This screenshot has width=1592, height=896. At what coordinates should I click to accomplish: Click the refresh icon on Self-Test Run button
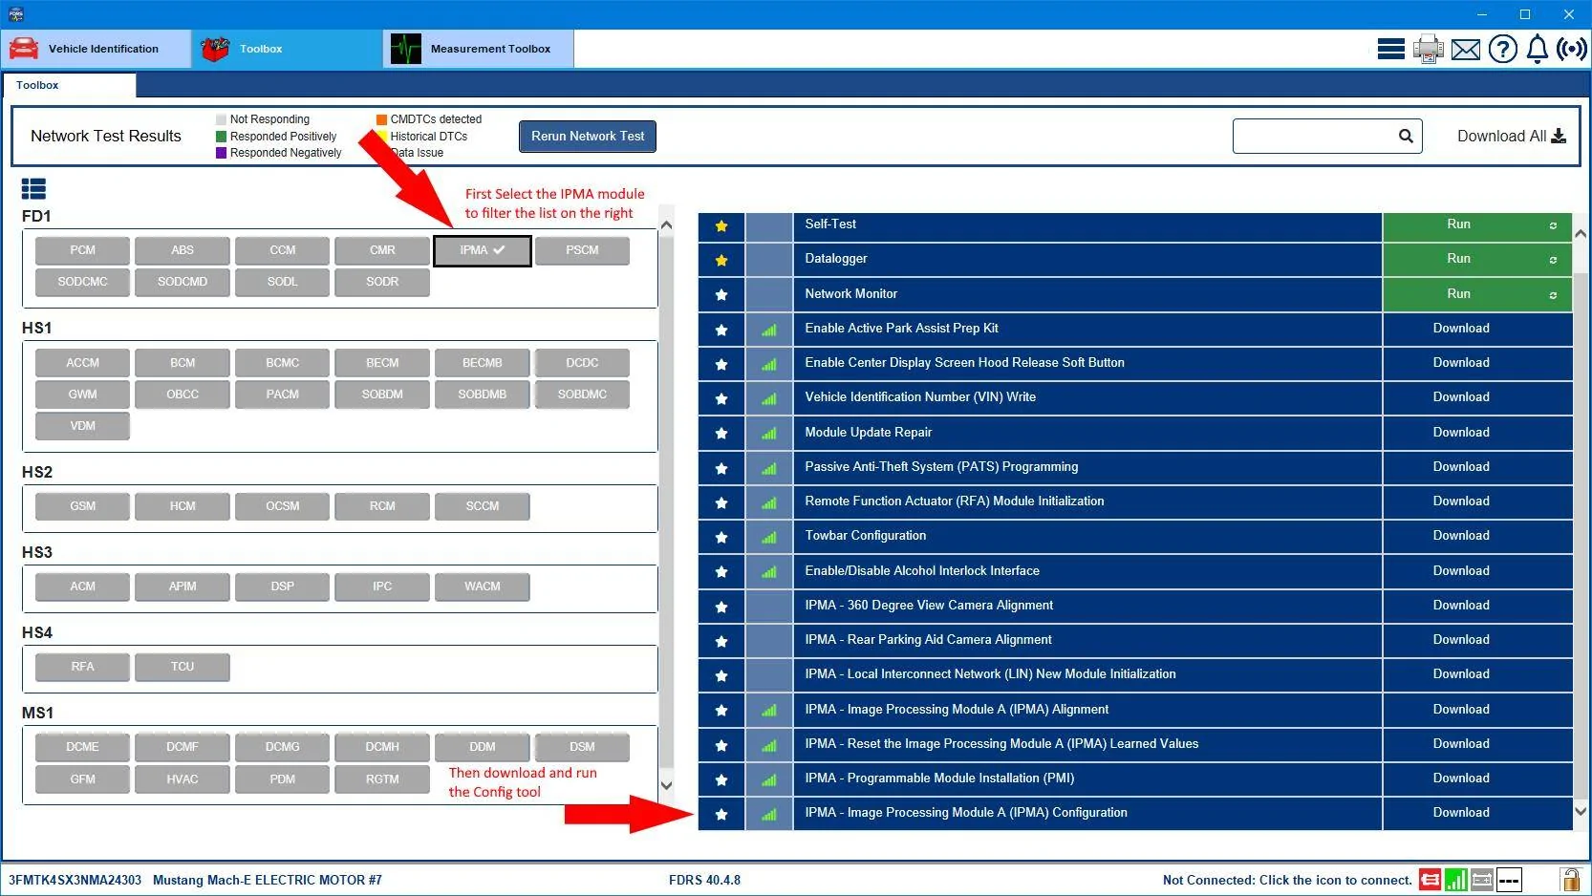click(x=1553, y=225)
